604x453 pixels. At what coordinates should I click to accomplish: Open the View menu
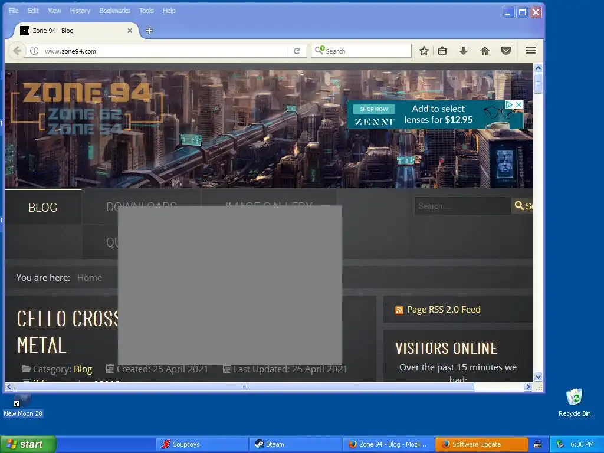pyautogui.click(x=54, y=11)
